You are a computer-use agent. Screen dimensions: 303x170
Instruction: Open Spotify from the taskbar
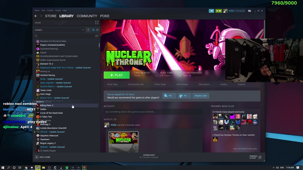[x=67, y=168]
